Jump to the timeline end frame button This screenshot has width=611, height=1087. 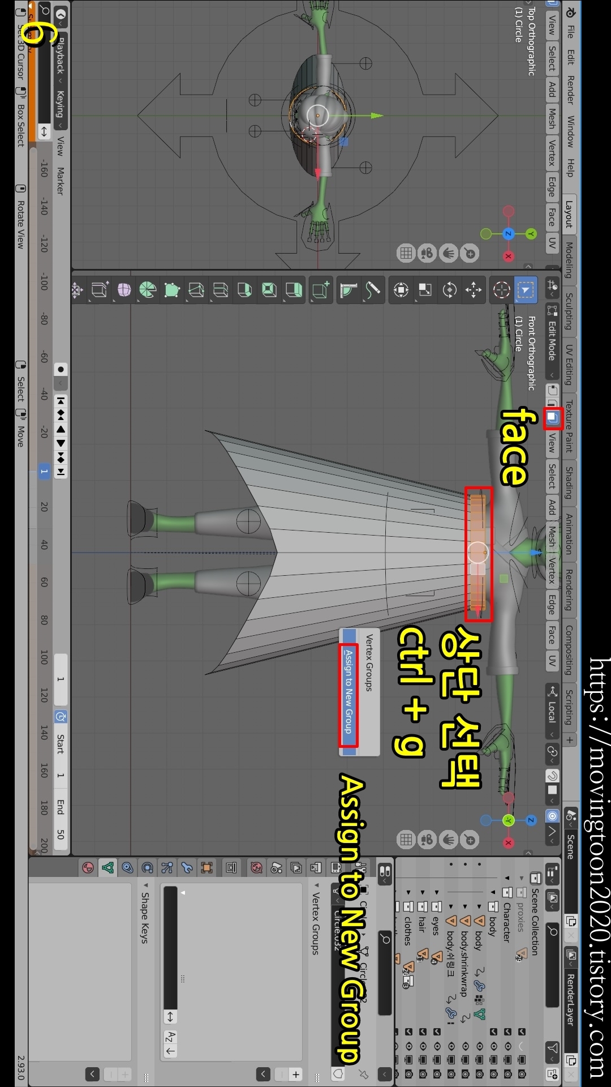61,472
